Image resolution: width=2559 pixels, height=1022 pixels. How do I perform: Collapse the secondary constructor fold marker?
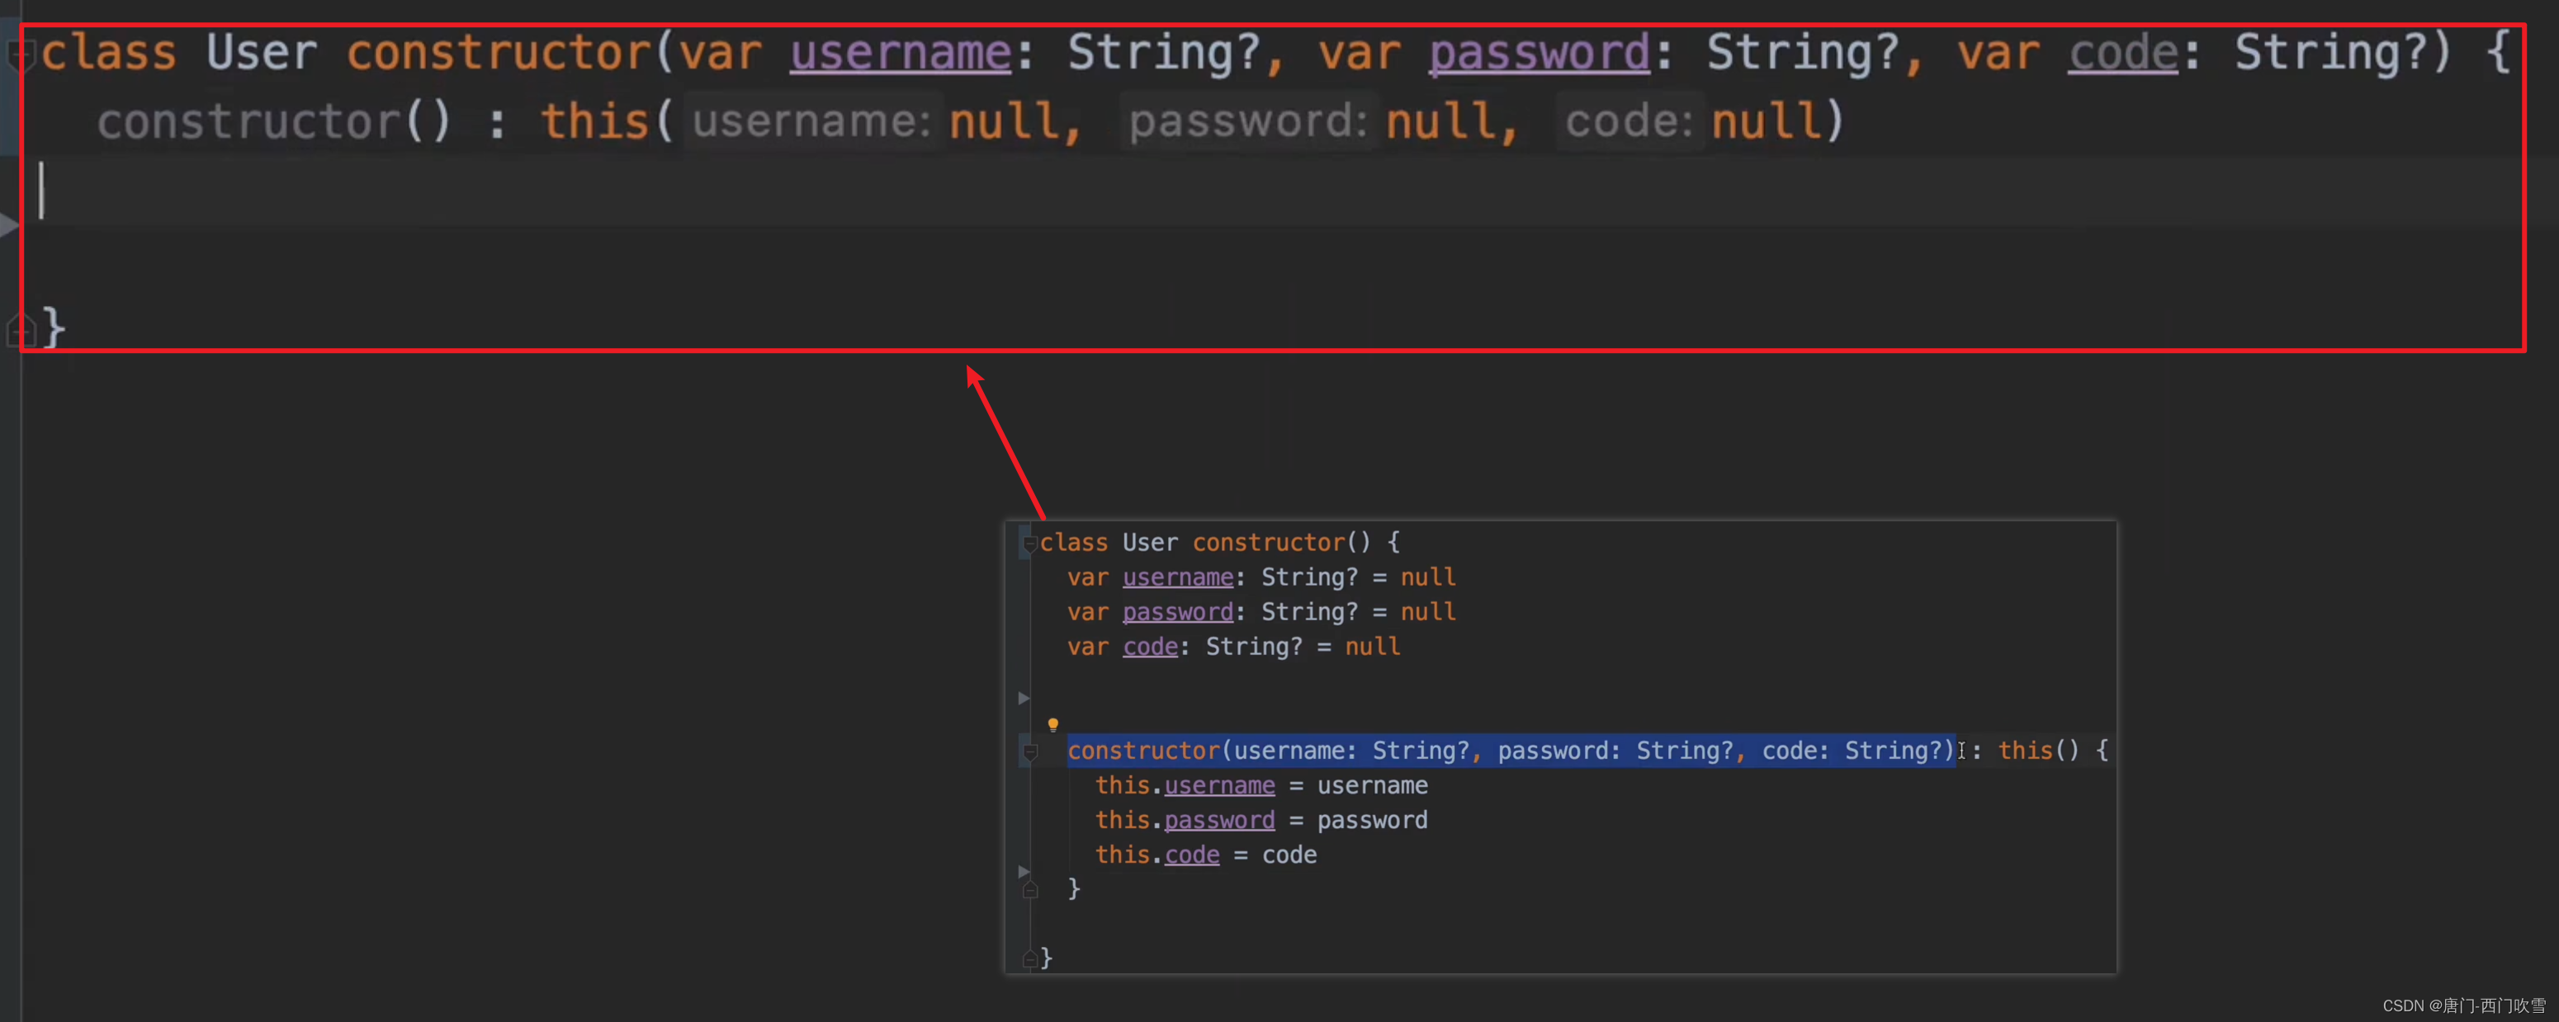[1030, 752]
